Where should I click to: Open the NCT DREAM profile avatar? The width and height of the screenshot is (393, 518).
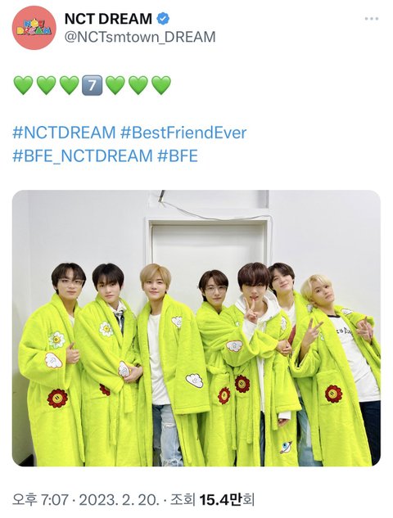coord(34,28)
